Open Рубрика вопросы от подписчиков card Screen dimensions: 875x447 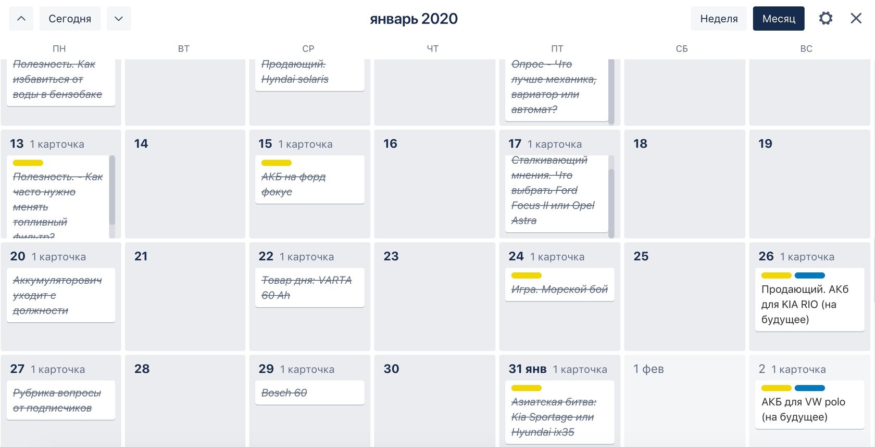click(x=61, y=400)
